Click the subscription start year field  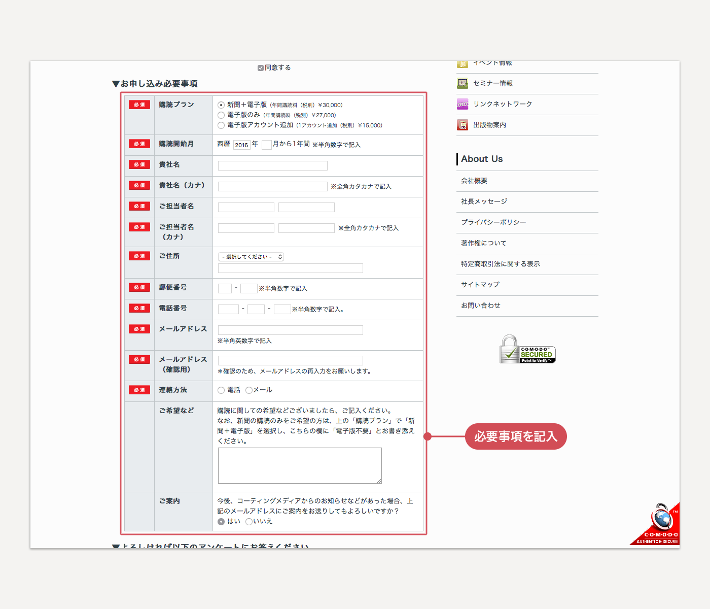tap(241, 145)
